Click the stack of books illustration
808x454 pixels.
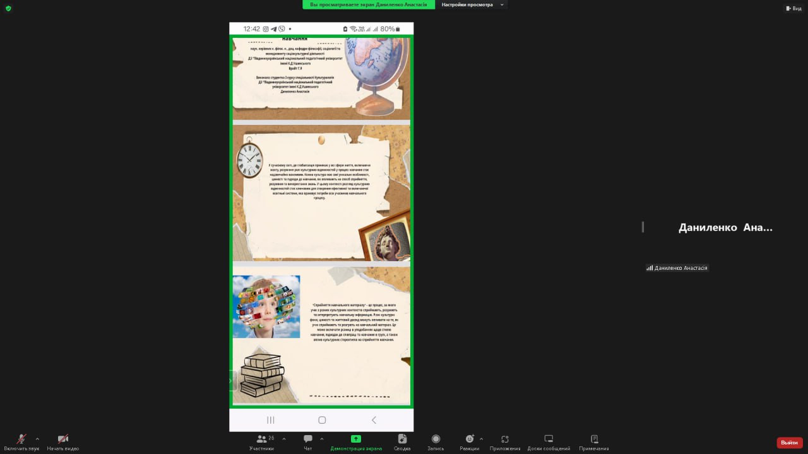262,375
